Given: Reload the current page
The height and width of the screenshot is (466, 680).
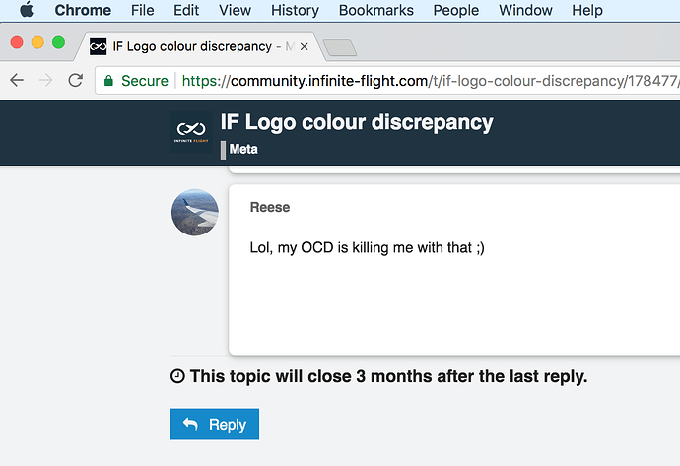Looking at the screenshot, I should coord(75,81).
